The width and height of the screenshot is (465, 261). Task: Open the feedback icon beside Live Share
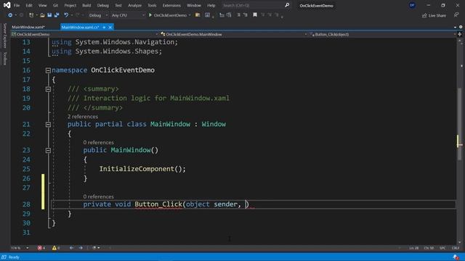(456, 15)
